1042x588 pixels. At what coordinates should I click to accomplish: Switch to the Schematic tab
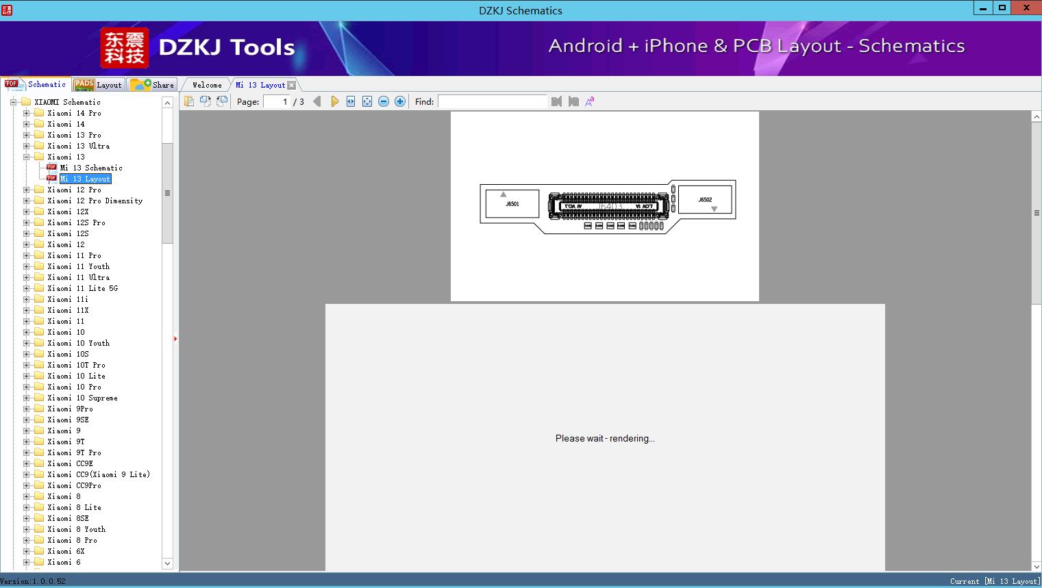click(36, 84)
